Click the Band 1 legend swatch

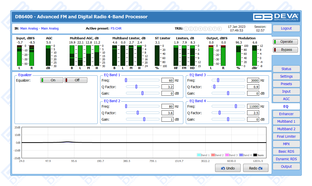point(199,155)
